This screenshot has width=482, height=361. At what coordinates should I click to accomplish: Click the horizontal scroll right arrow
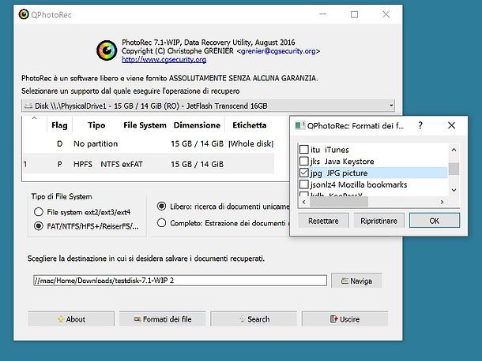[x=442, y=202]
